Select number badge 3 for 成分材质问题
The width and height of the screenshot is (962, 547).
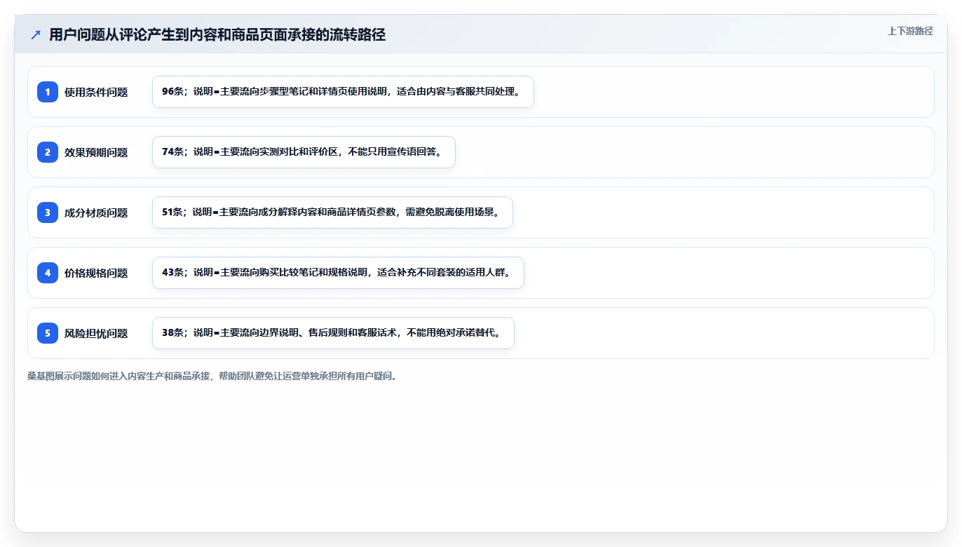click(x=48, y=212)
